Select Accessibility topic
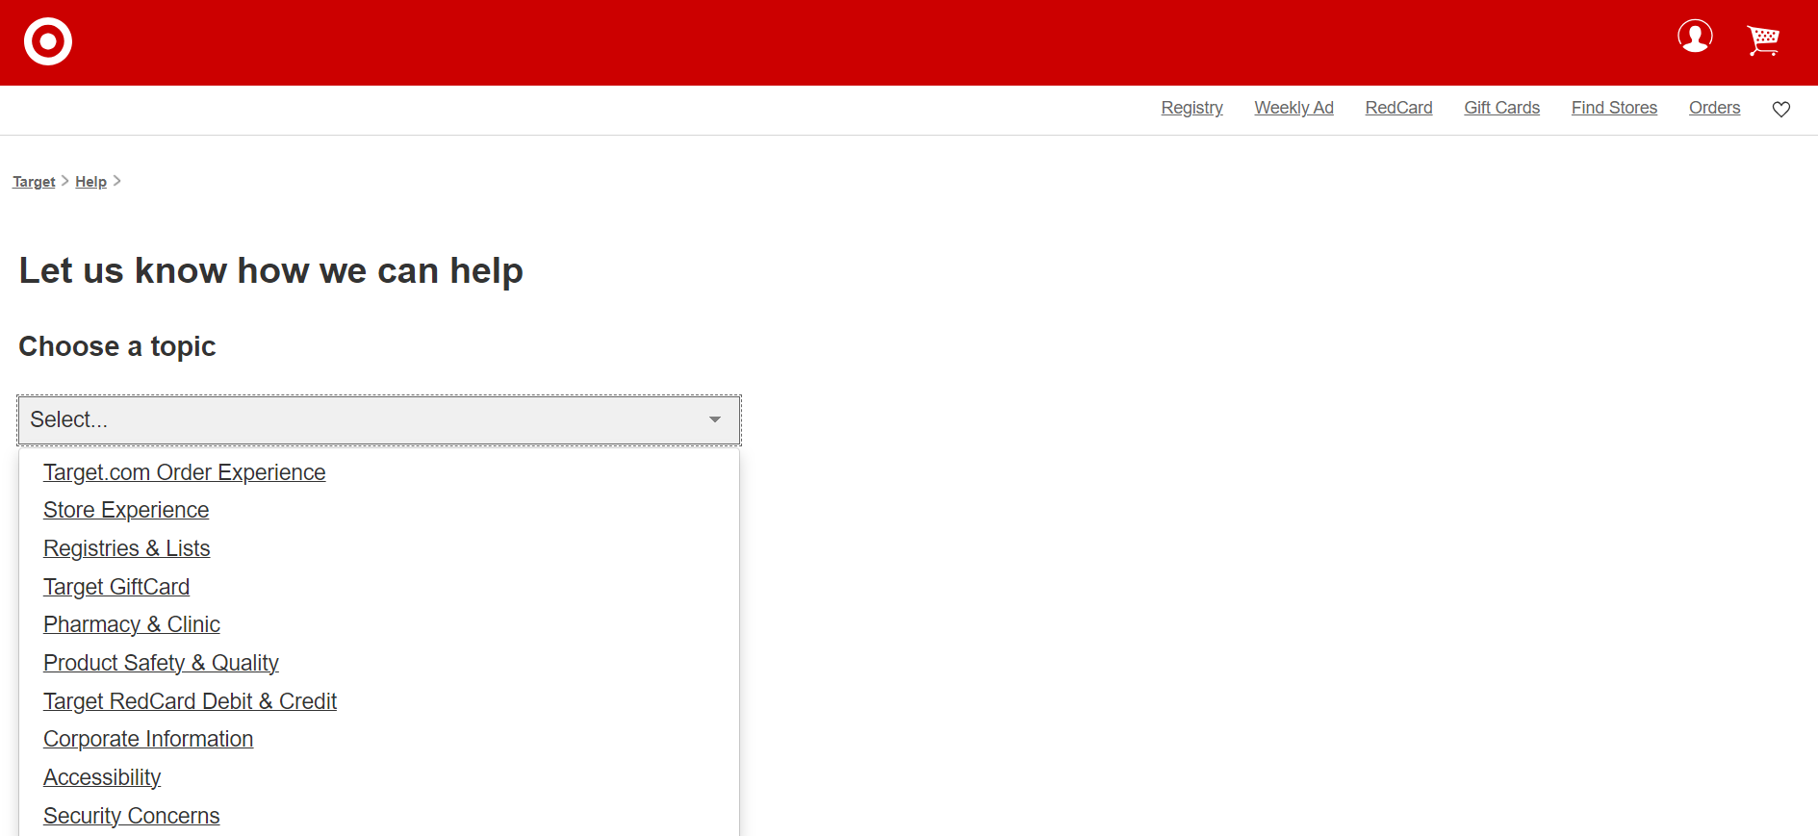Viewport: 1818px width, 836px height. coord(102,777)
